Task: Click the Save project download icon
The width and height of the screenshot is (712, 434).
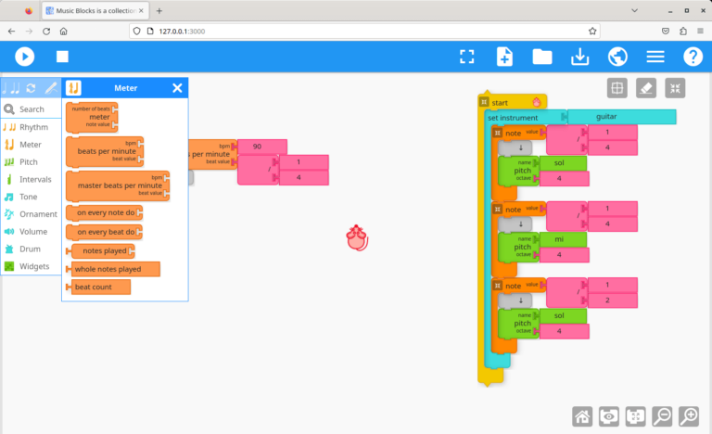Action: tap(579, 57)
